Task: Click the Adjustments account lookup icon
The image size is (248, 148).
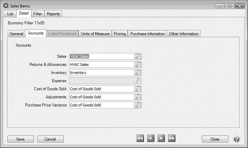Action: coord(138,97)
